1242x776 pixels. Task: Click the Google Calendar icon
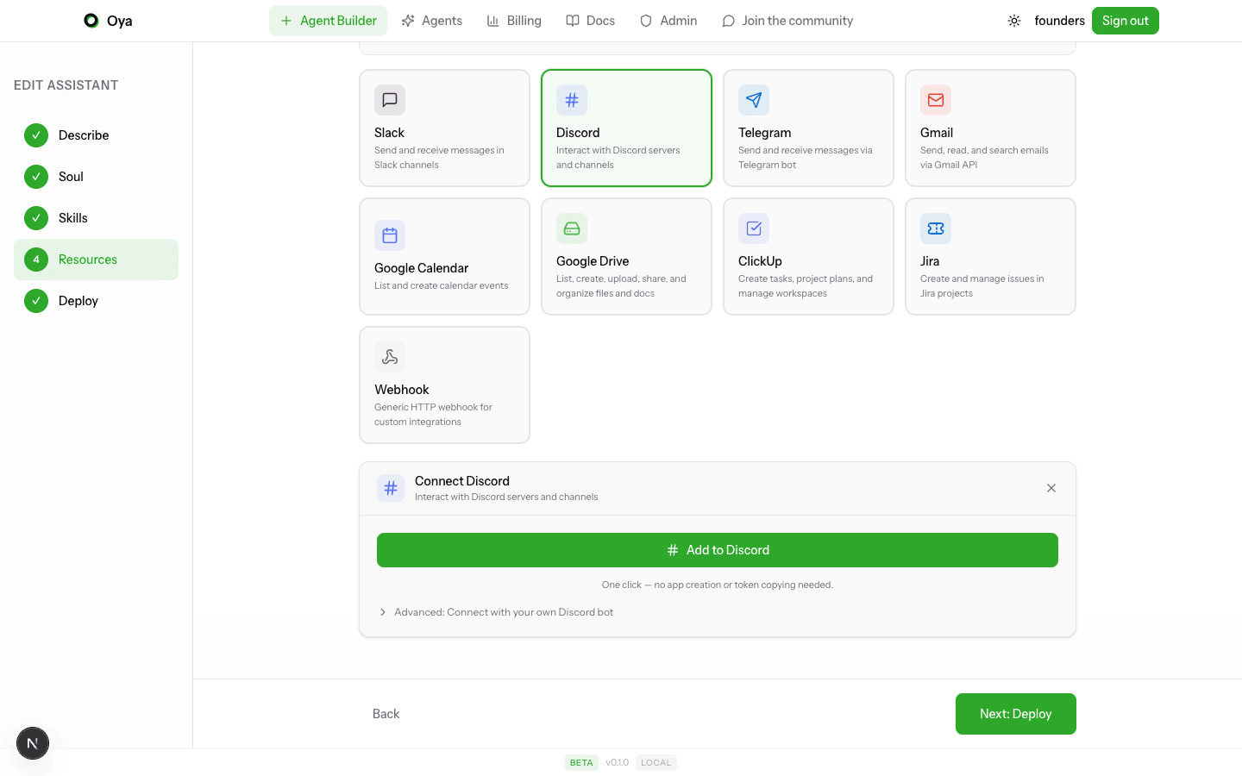[x=389, y=235]
